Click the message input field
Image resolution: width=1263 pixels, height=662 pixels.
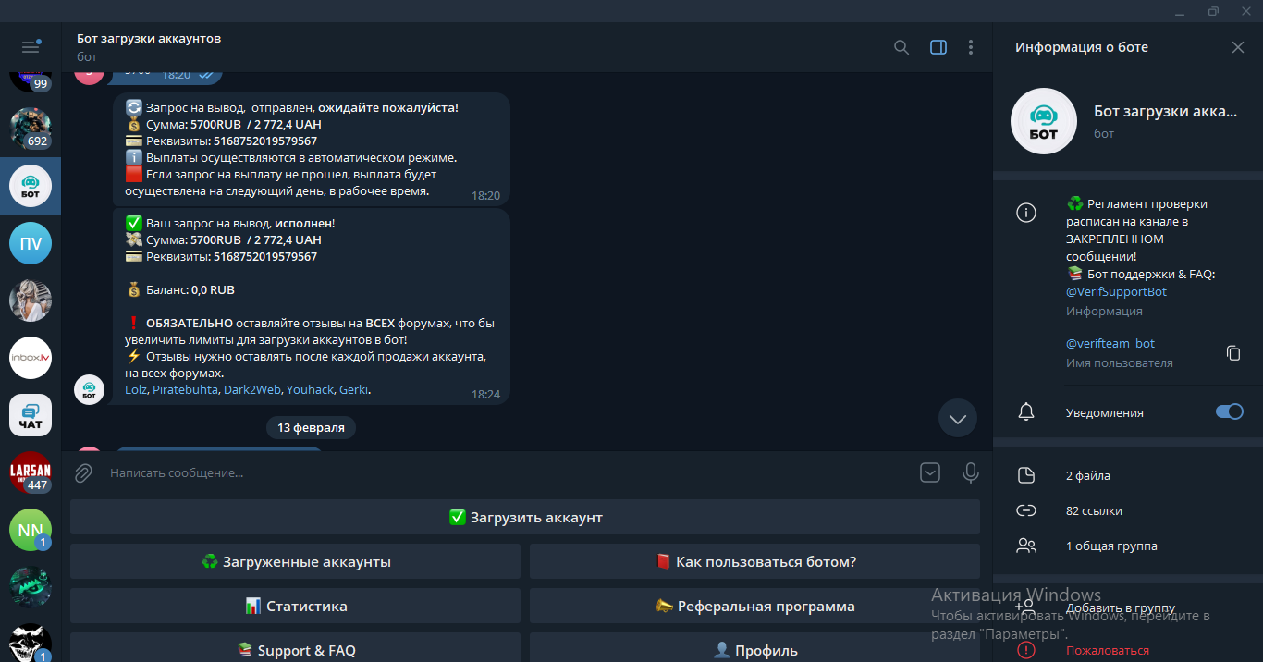coord(499,473)
